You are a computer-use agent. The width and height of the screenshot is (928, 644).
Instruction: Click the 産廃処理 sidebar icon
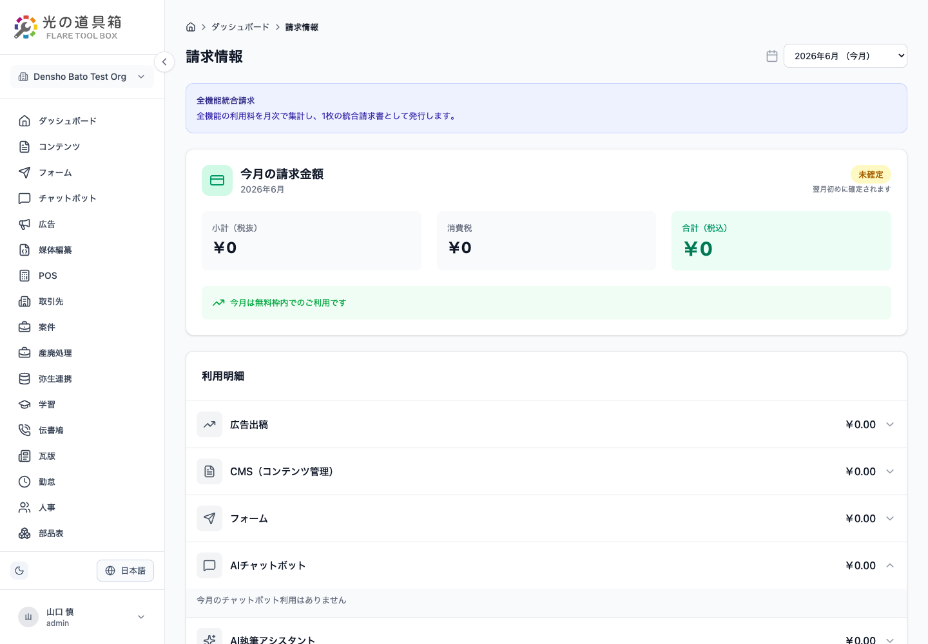[x=24, y=353]
